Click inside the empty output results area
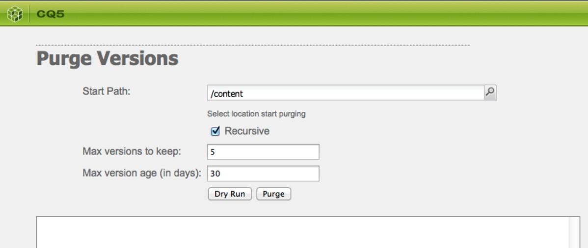This screenshot has height=248, width=588. tap(302, 232)
